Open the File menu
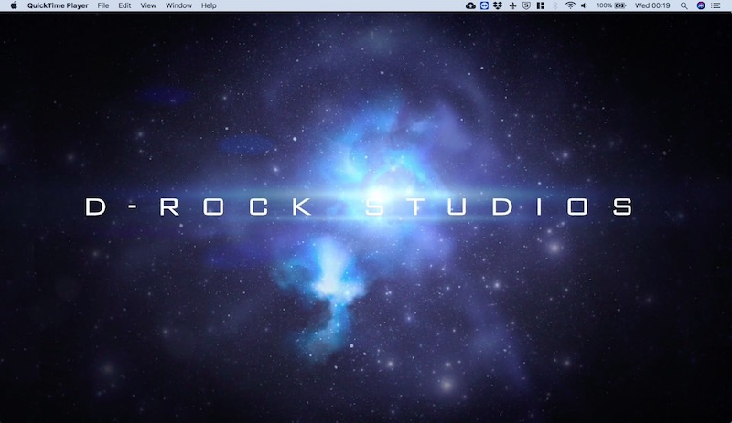Viewport: 732px width, 423px height. point(103,5)
